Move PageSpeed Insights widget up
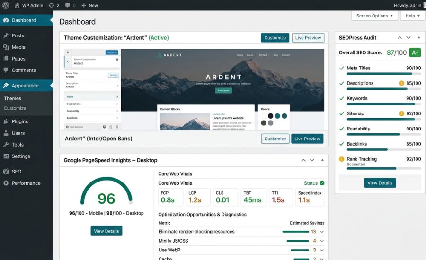 tap(303, 160)
